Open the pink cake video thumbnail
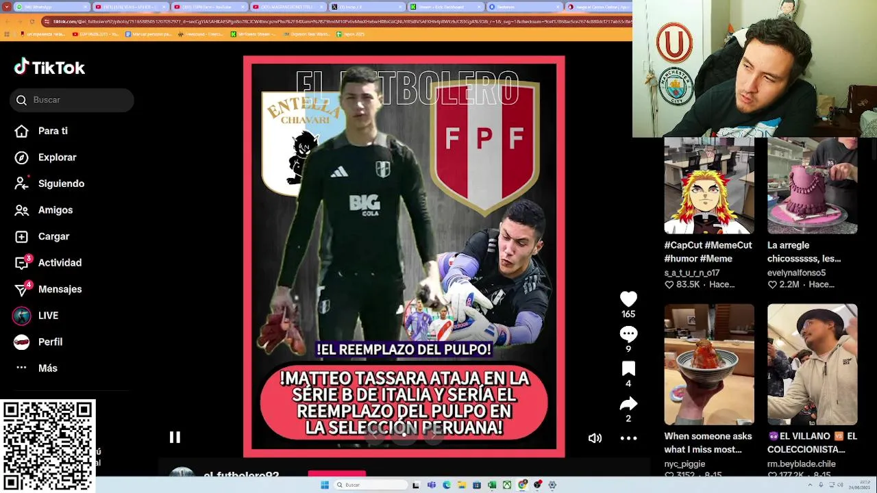This screenshot has height=493, width=877. pyautogui.click(x=813, y=186)
